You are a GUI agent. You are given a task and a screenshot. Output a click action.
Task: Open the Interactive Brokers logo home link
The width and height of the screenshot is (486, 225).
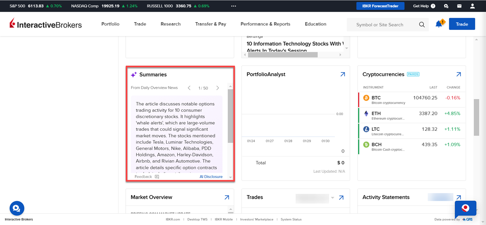[x=45, y=23]
